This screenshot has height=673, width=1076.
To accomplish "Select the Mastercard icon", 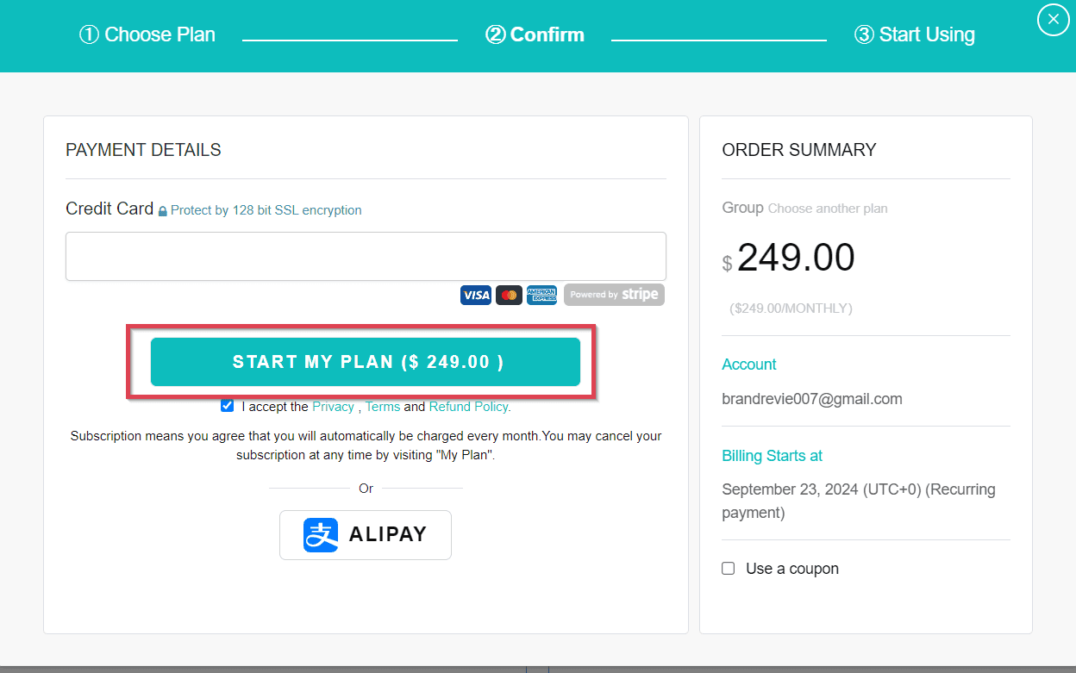I will (509, 295).
